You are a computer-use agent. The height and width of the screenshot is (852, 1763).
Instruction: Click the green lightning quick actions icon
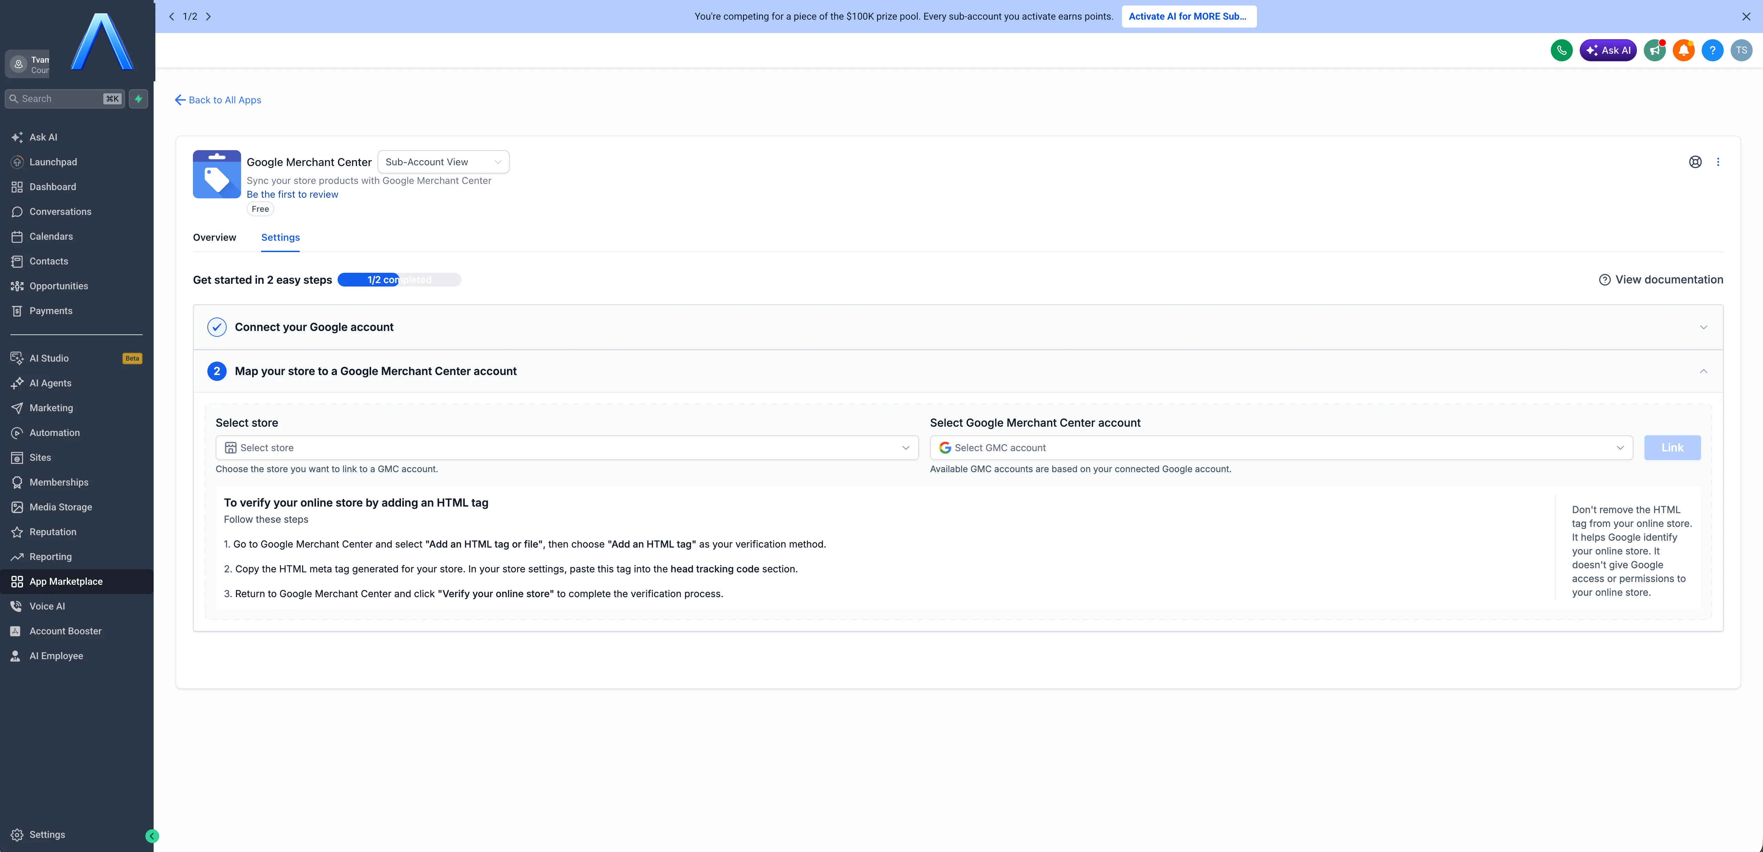(138, 98)
